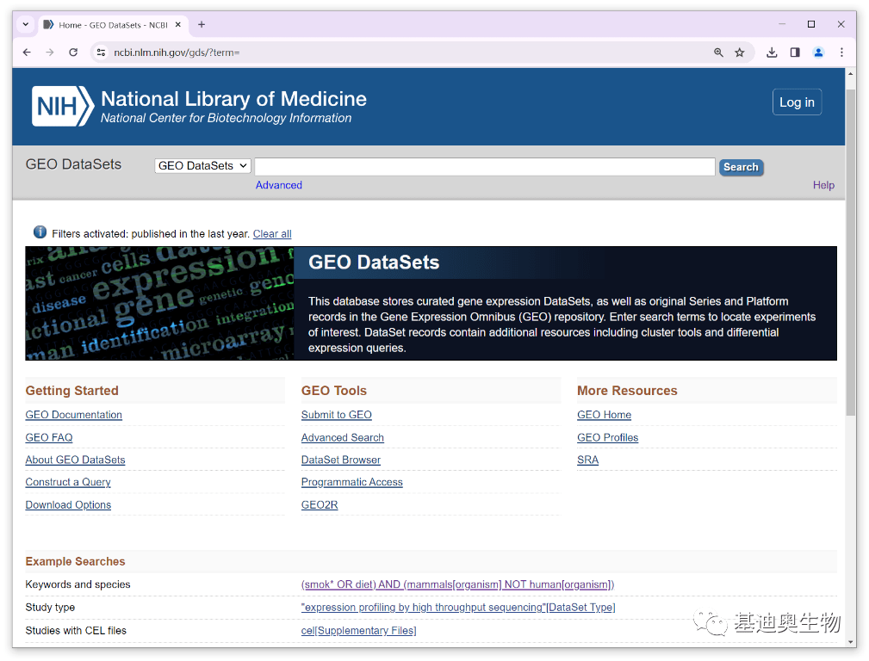Open site information icon in address bar
The width and height of the screenshot is (869, 661).
(101, 53)
